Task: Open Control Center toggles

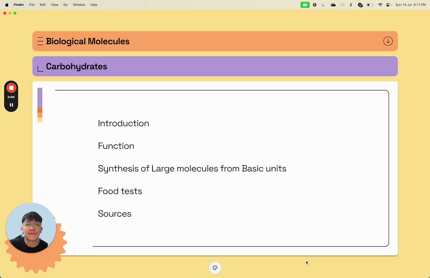Action: coord(389,5)
